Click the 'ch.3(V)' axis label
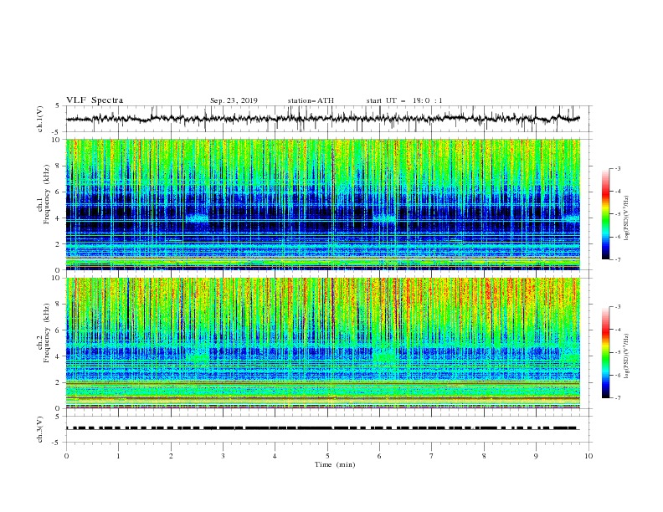Image resolution: width=663 pixels, height=512 pixels. pos(40,429)
